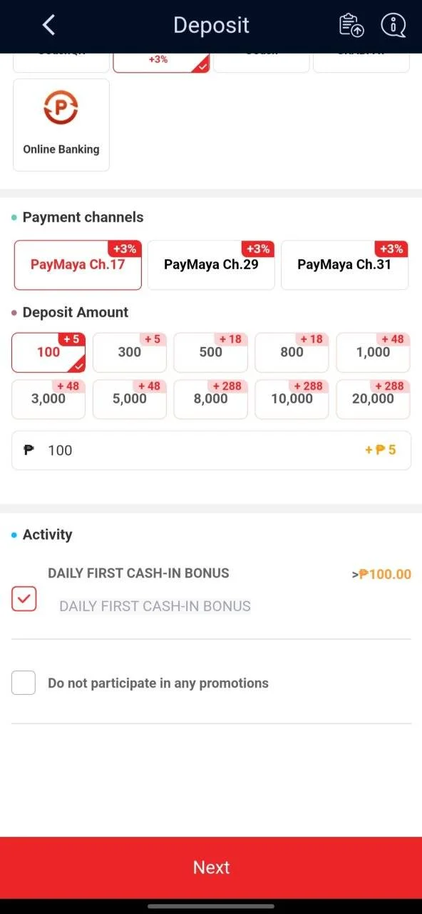This screenshot has height=914, width=422.
Task: Tap the red Next button
Action: coord(211,868)
